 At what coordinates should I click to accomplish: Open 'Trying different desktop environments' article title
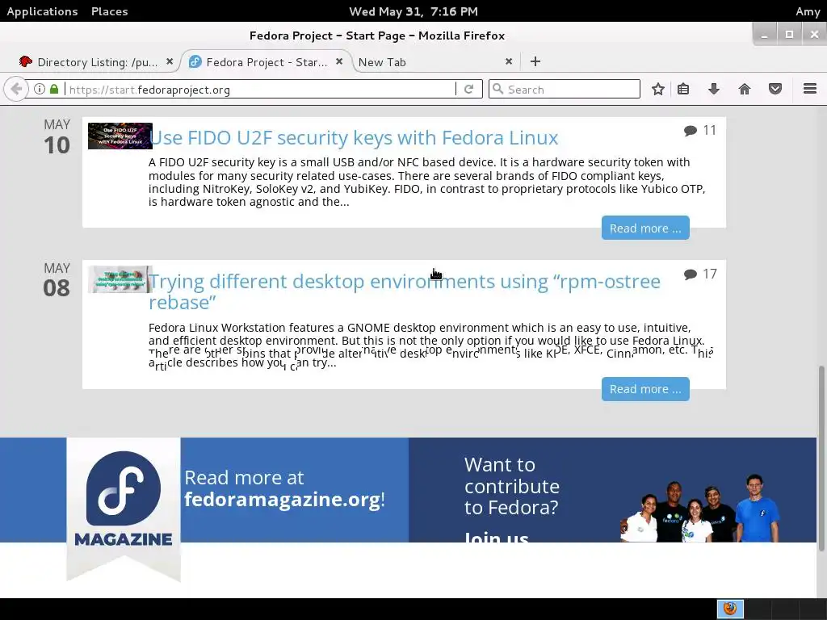tap(405, 291)
